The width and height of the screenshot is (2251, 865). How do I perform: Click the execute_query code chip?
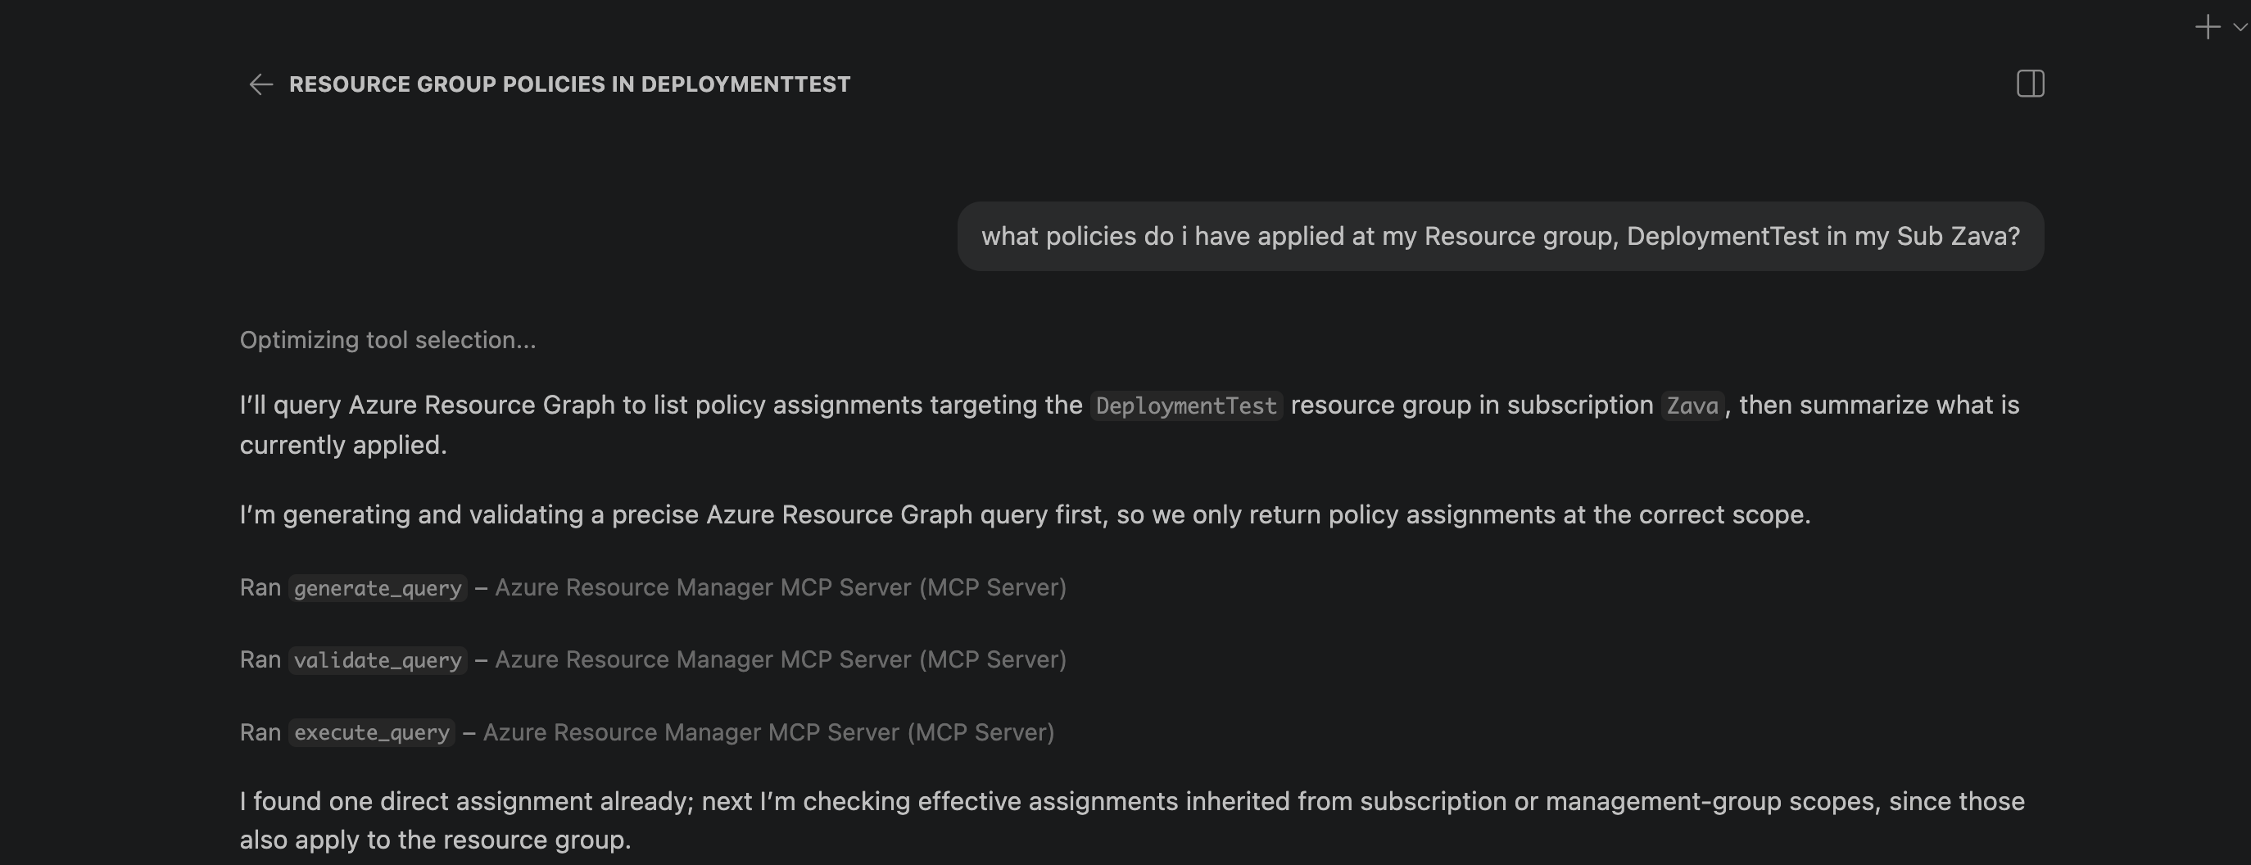click(371, 732)
